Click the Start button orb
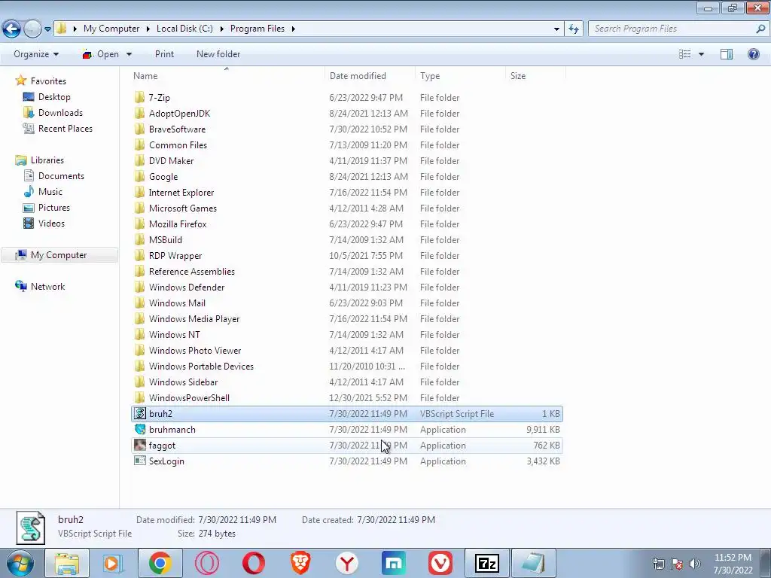Screen dimensions: 771x578 [x=20, y=563]
